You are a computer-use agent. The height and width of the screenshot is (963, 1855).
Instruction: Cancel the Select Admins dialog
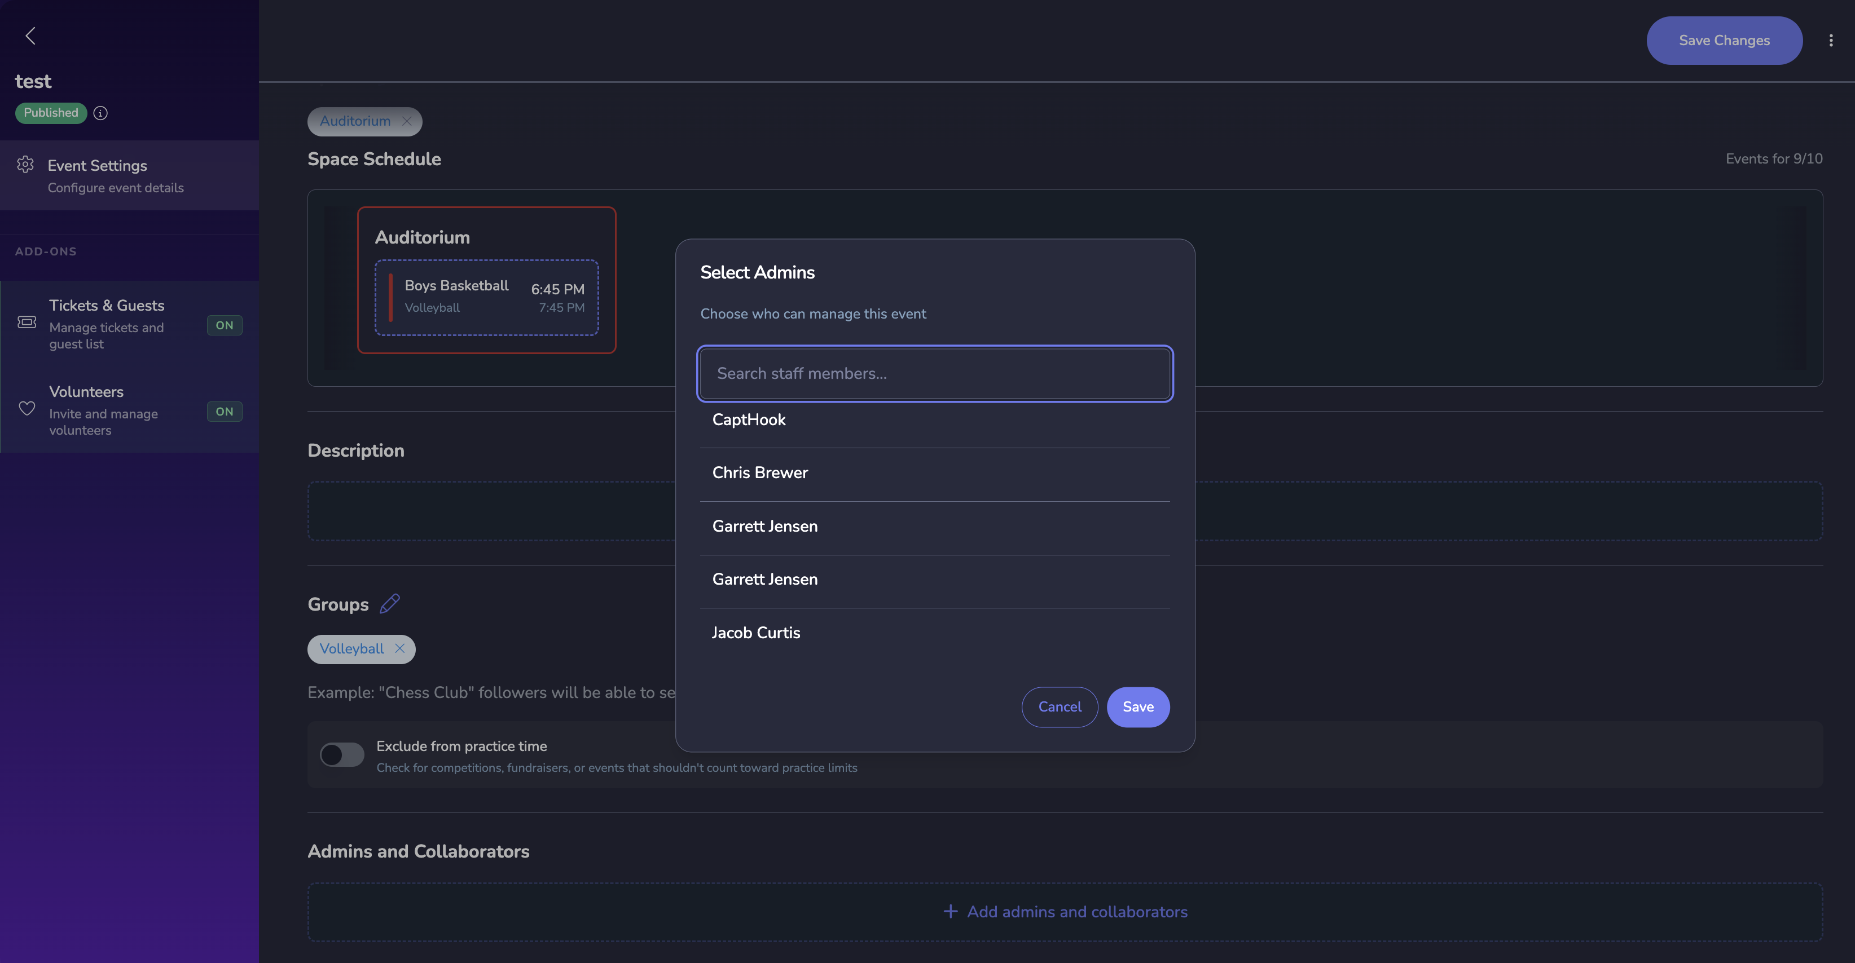pos(1060,707)
